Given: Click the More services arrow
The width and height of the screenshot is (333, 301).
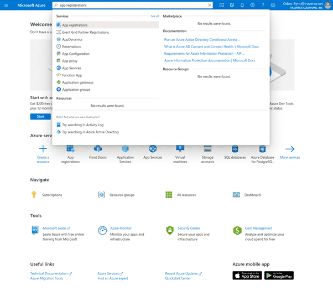Looking at the screenshot, I should pos(289,149).
